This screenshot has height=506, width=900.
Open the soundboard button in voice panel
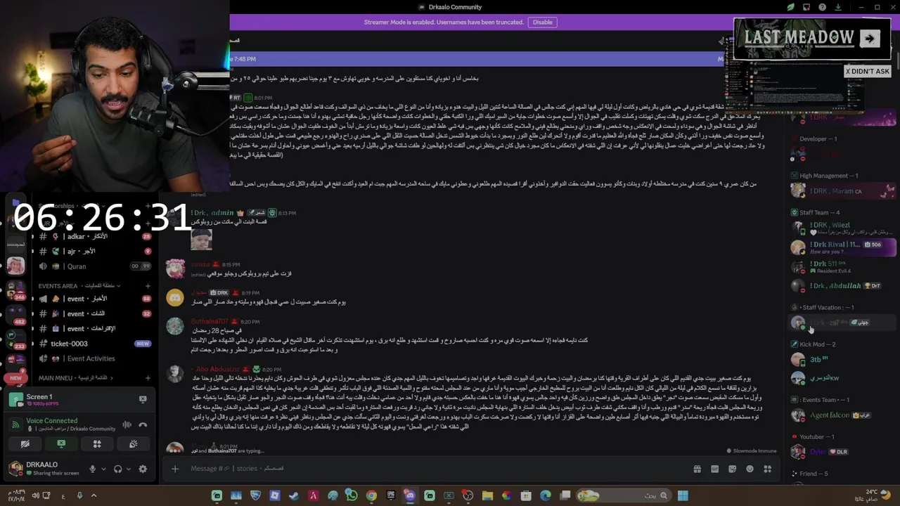point(133,444)
